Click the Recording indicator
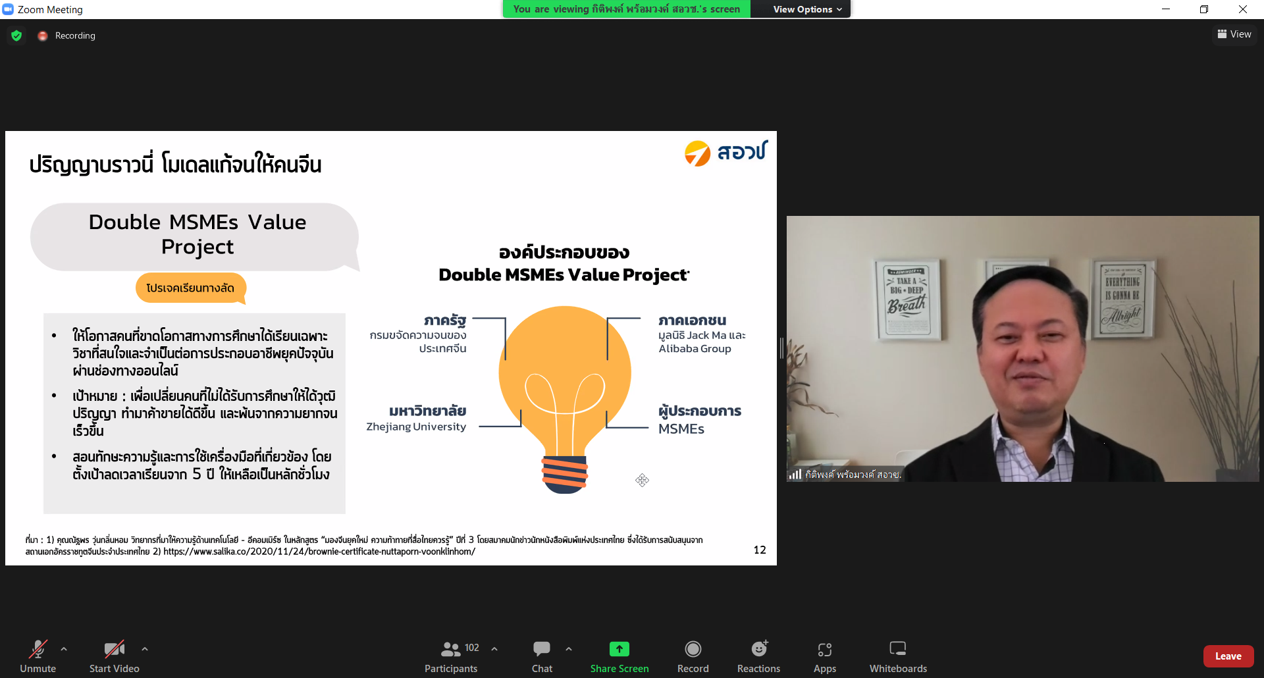This screenshot has width=1264, height=678. tap(66, 36)
